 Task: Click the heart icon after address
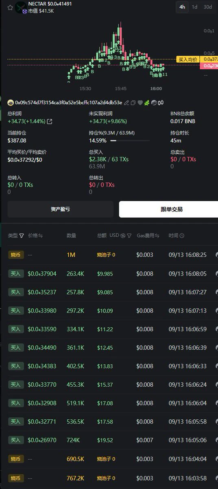click(x=140, y=103)
